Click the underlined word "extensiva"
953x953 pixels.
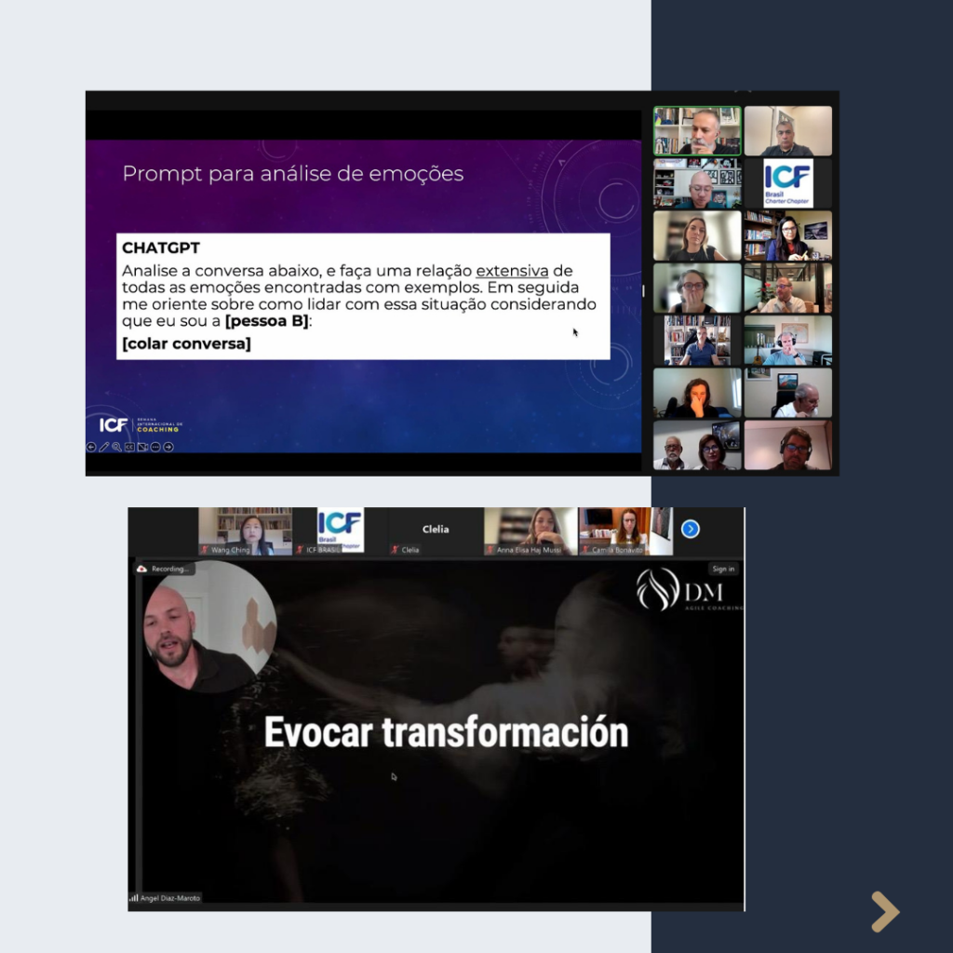511,271
